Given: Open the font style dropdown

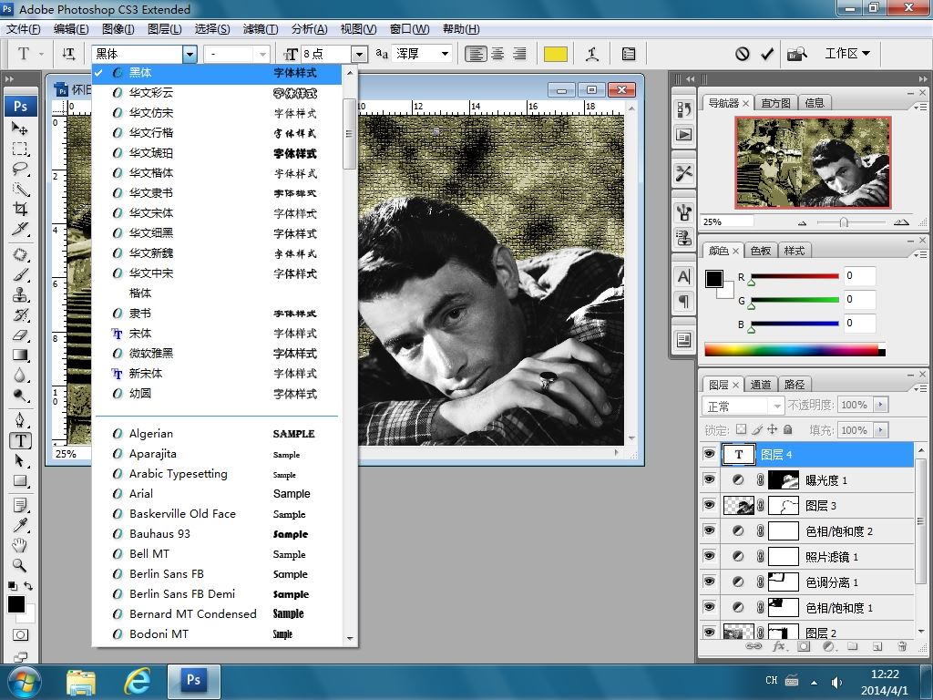Looking at the screenshot, I should 262,54.
